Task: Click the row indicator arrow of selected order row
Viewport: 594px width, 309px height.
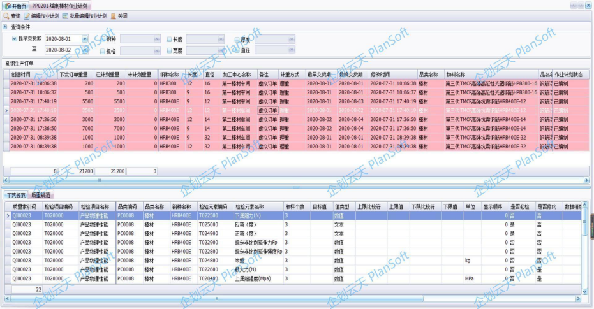Action: coord(6,110)
